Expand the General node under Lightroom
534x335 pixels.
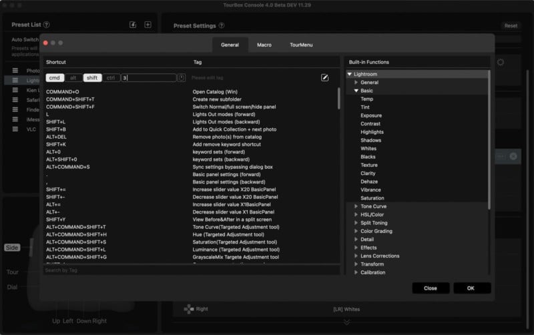(356, 82)
